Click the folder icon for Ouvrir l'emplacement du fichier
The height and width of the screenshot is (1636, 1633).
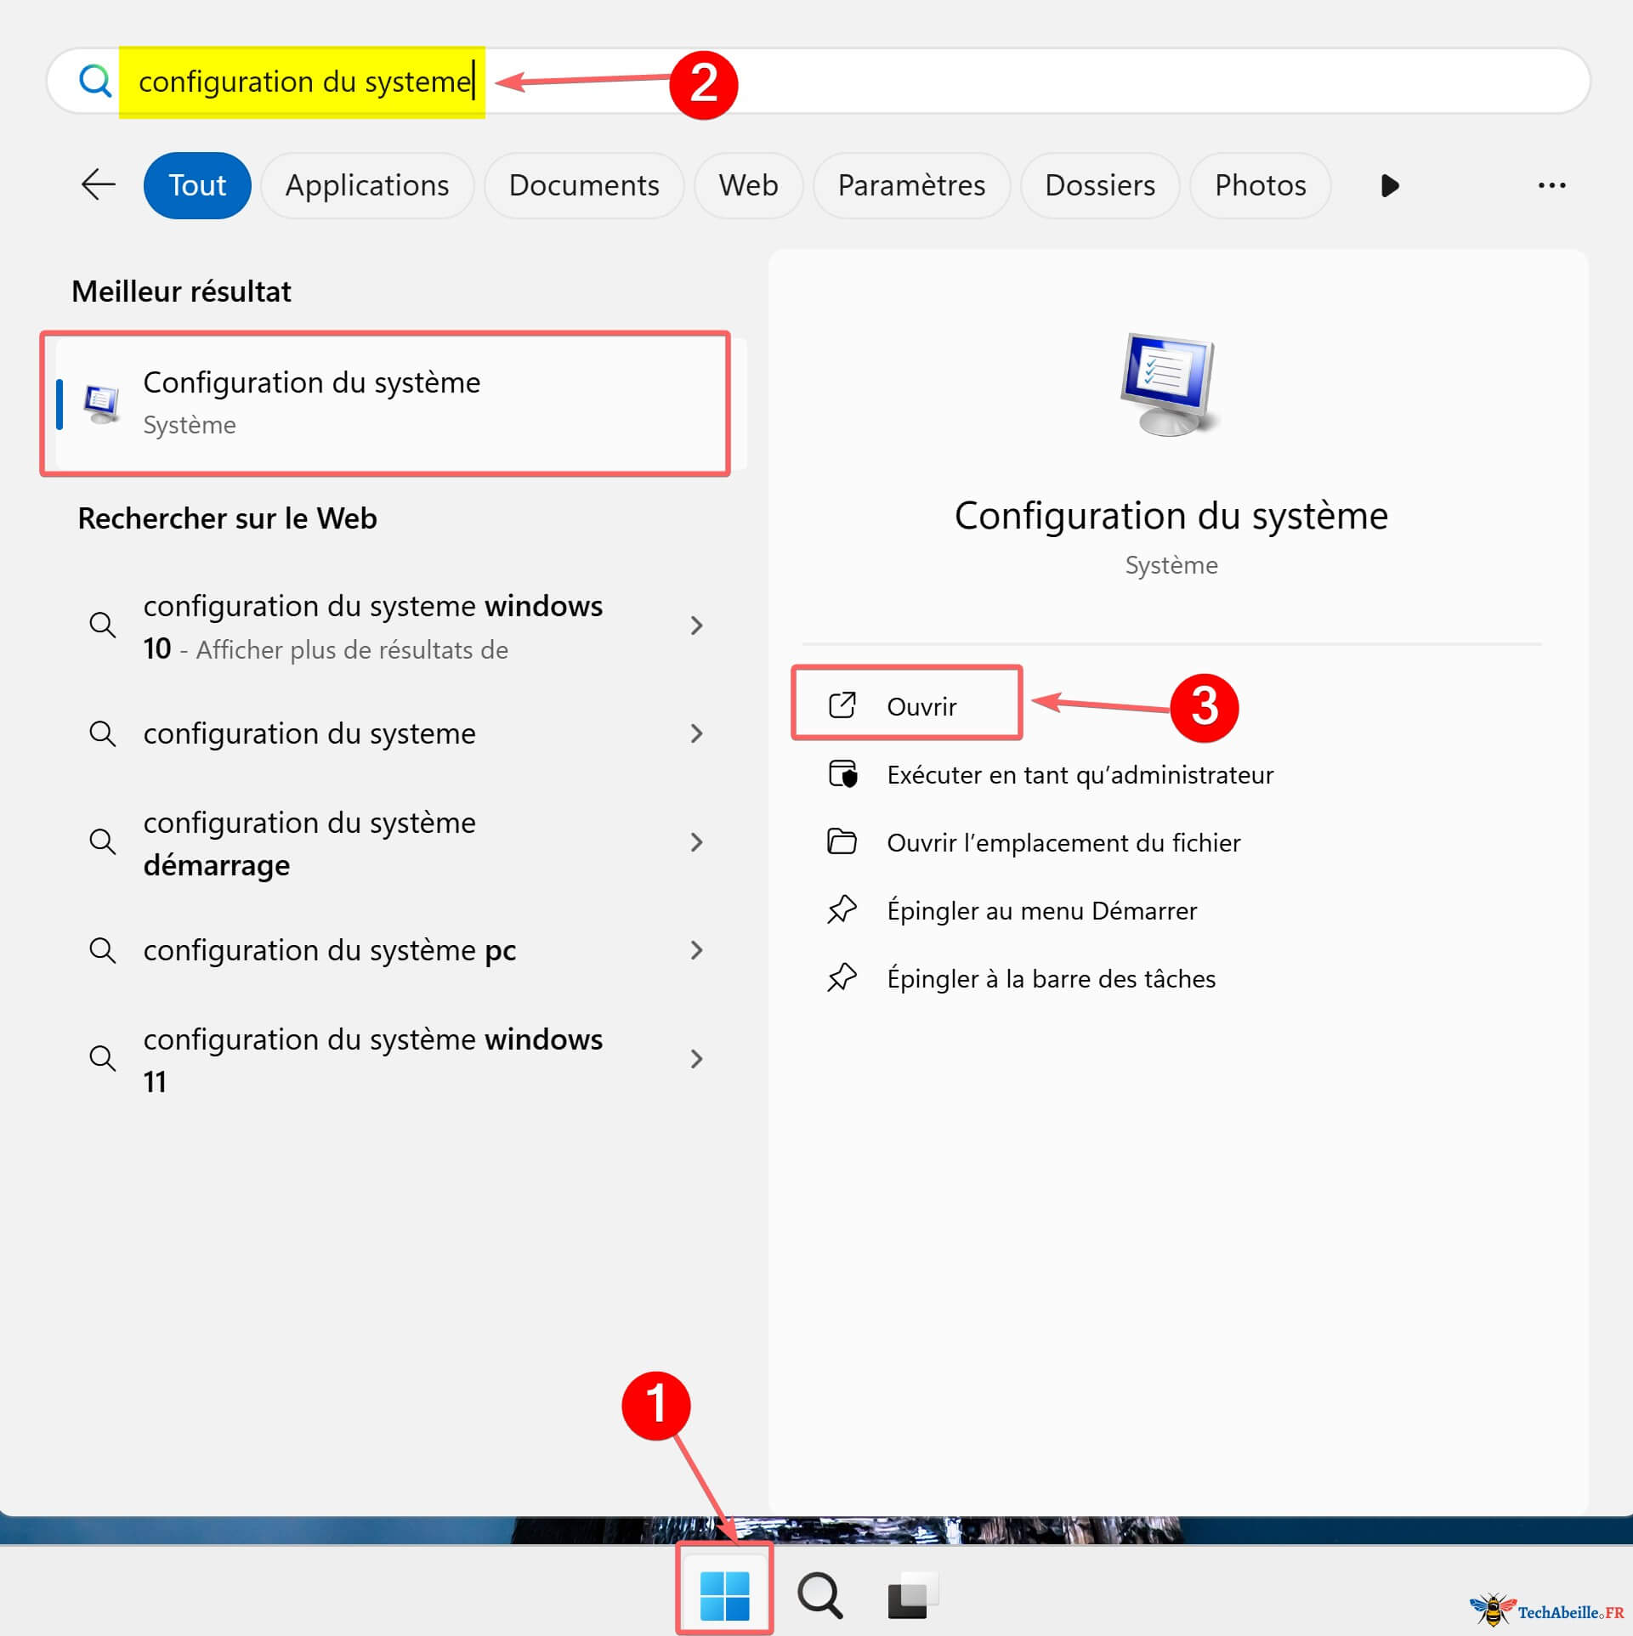pyautogui.click(x=842, y=841)
